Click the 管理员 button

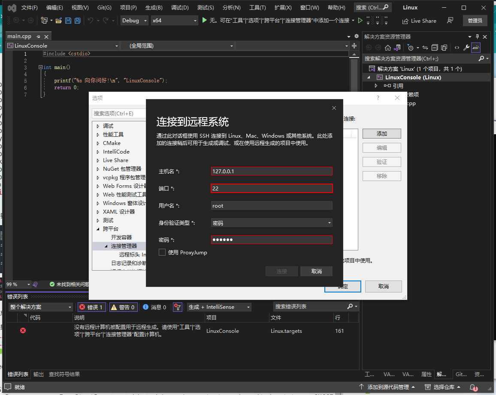475,21
